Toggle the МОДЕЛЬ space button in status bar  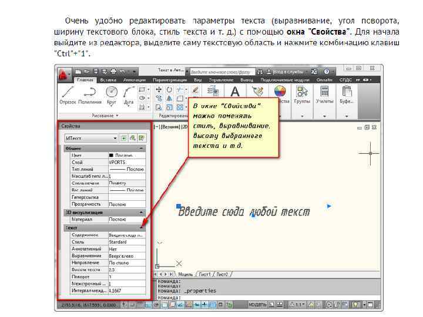click(x=258, y=305)
